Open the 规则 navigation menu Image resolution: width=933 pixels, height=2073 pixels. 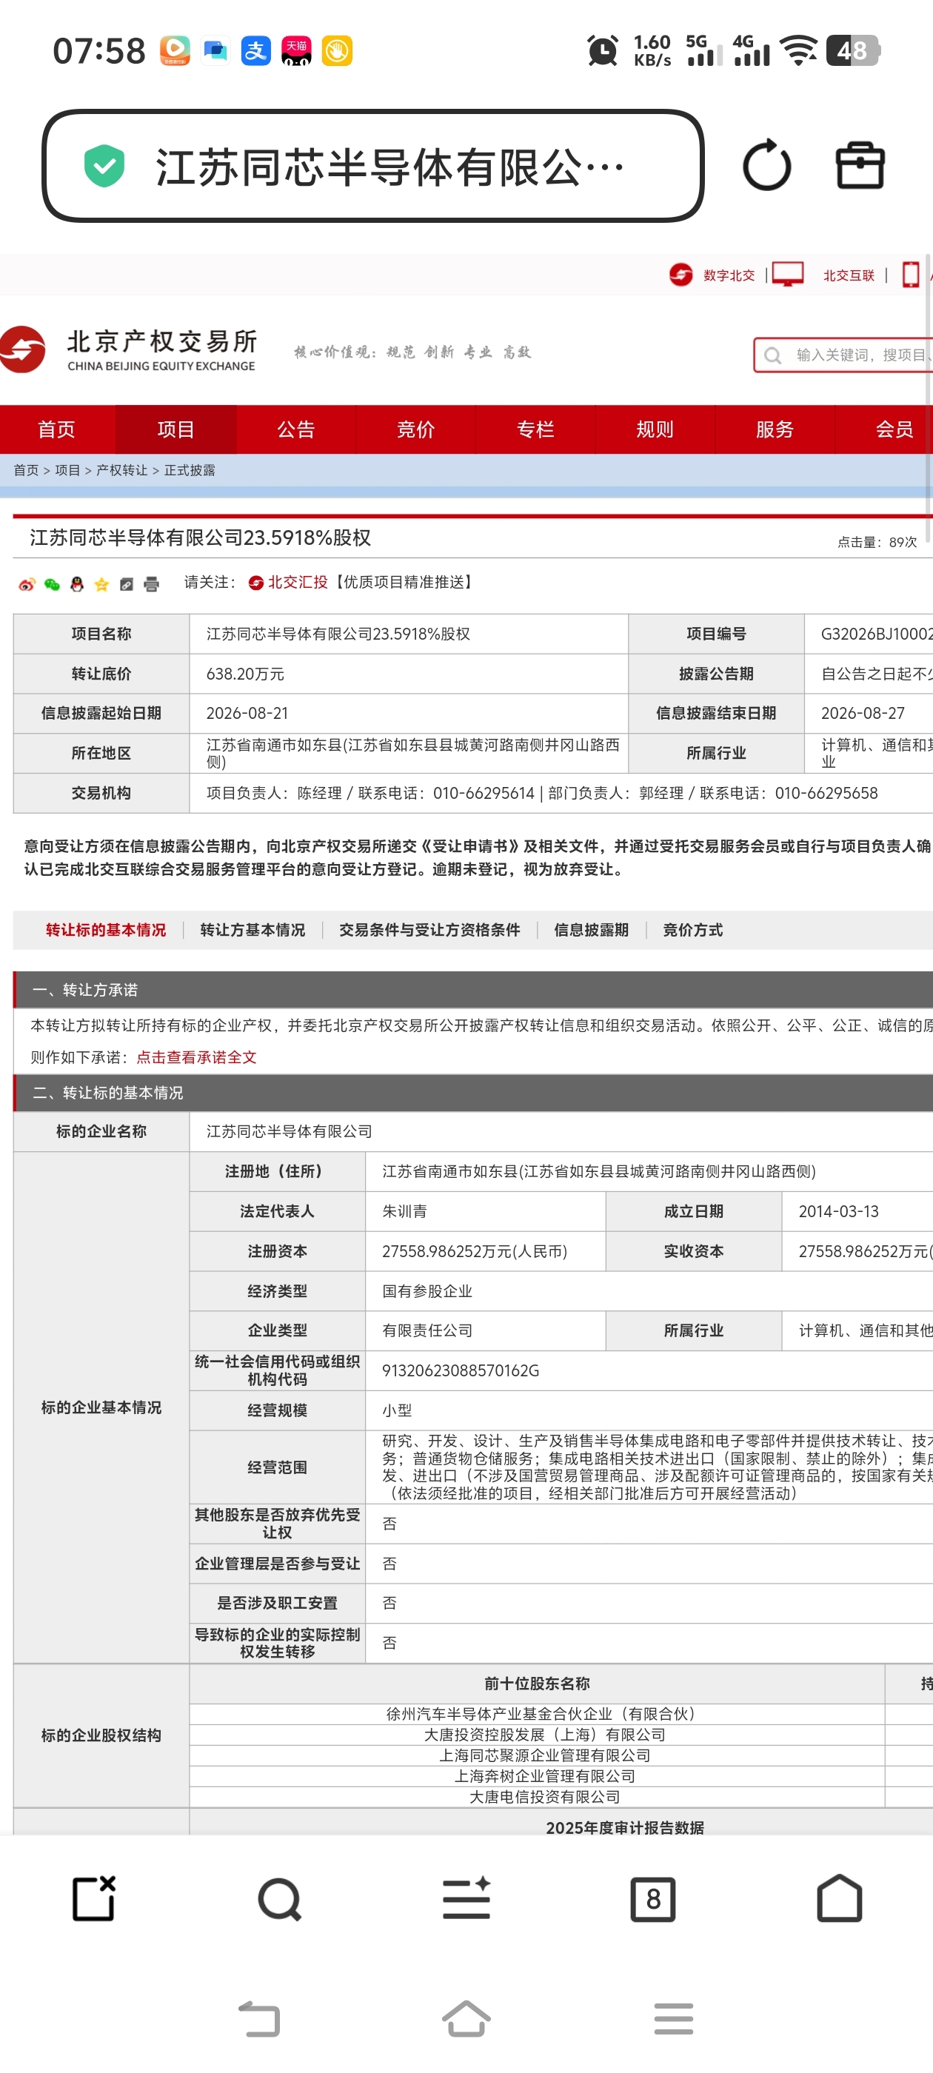(x=655, y=429)
